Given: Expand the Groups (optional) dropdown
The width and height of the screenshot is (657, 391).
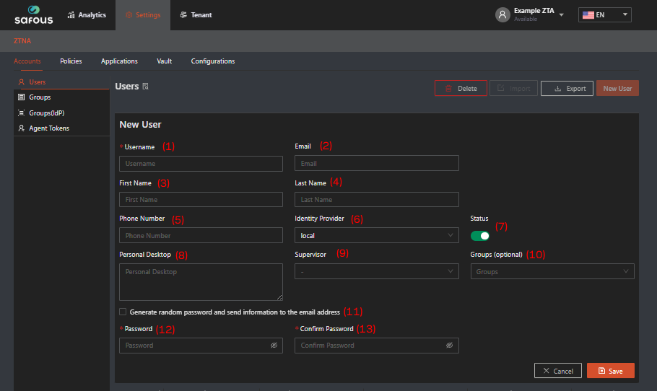Looking at the screenshot, I should point(552,272).
